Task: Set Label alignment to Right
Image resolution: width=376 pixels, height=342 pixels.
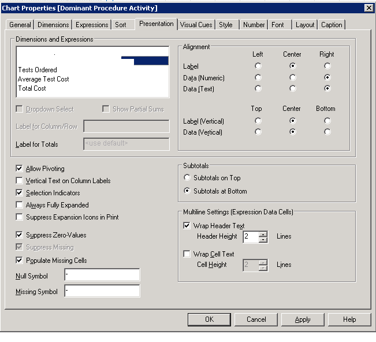Action: [327, 66]
